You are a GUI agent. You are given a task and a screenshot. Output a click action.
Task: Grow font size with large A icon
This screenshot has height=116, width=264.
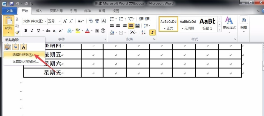coord(65,21)
